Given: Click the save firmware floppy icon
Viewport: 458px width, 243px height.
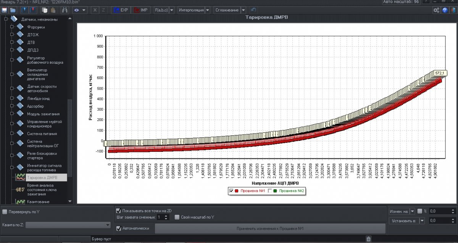Looking at the screenshot, I should point(5,10).
